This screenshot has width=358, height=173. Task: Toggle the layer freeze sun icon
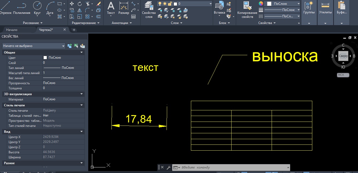pos(165,4)
